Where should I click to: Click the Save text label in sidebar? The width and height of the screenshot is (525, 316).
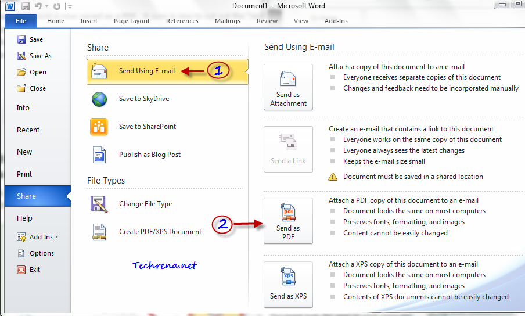point(36,39)
